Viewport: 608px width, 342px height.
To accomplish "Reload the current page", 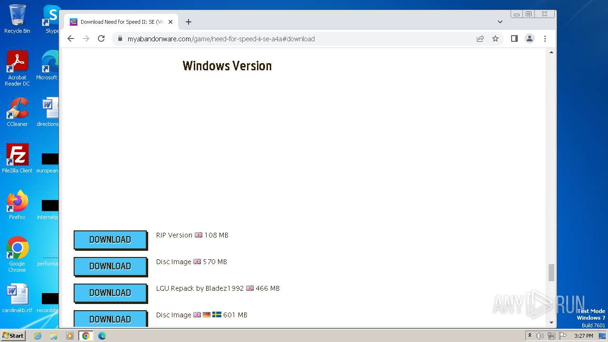I will click(101, 39).
